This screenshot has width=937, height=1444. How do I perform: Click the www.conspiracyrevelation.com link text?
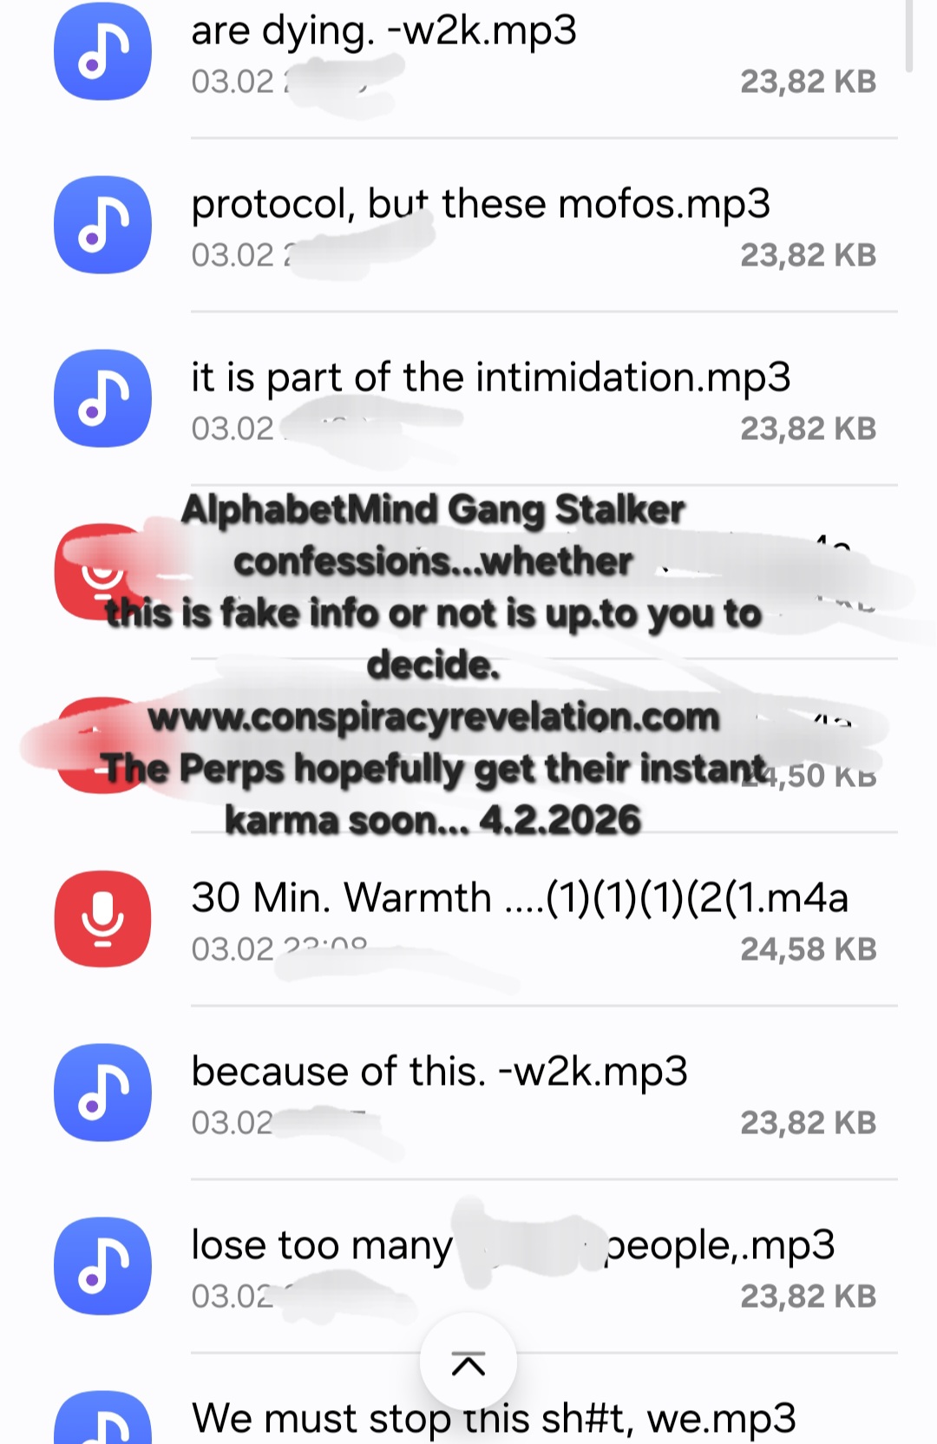434,718
